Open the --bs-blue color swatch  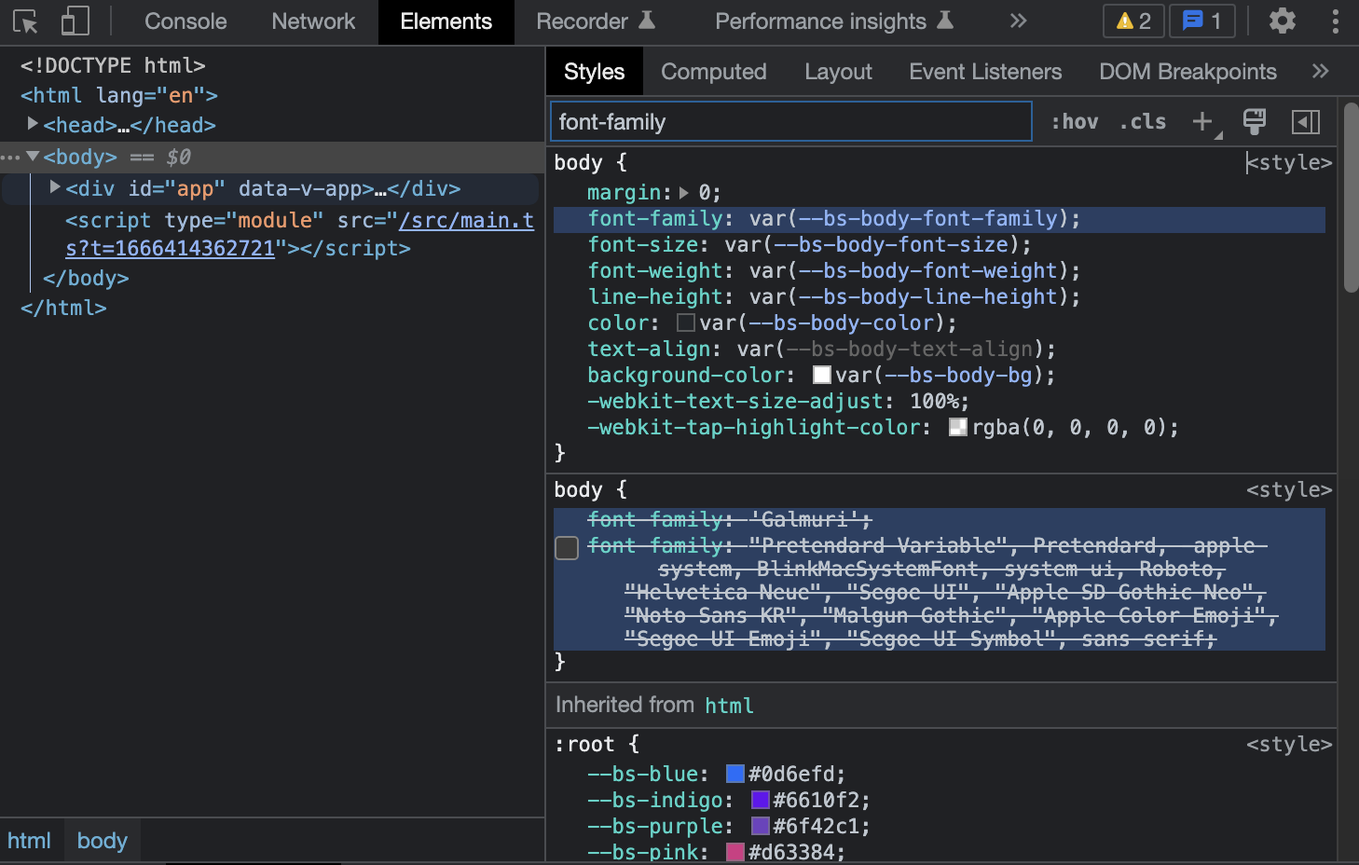click(x=735, y=774)
